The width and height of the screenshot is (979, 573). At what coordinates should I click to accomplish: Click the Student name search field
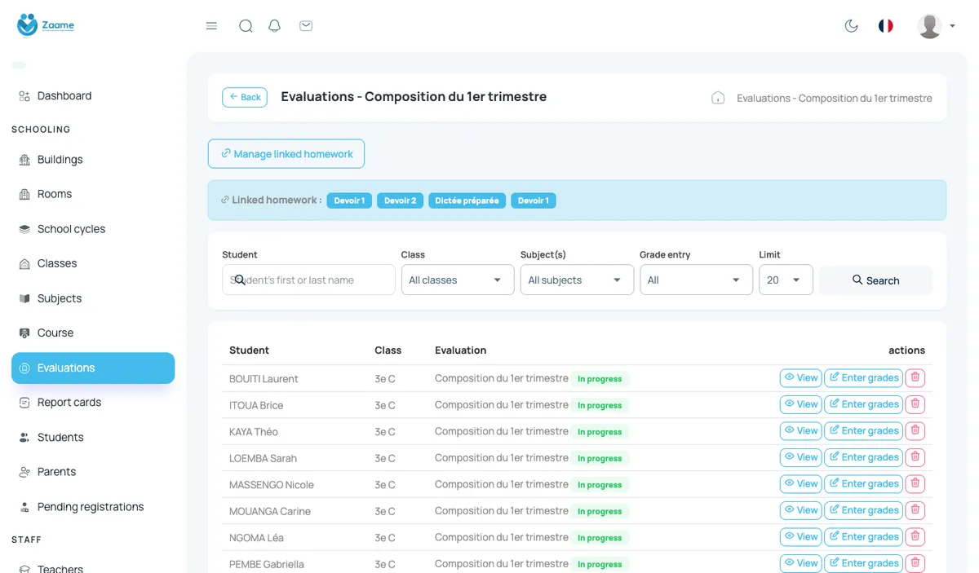[308, 280]
